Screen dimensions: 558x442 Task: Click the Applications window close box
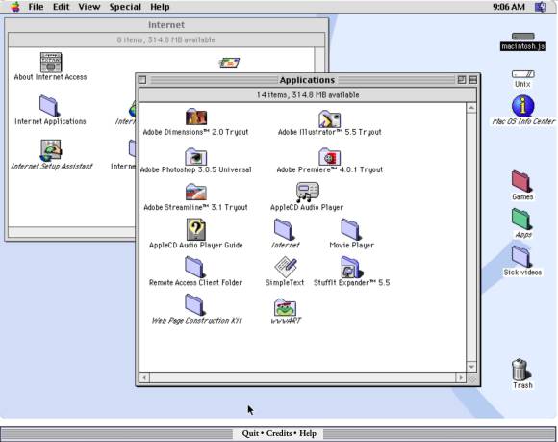142,80
